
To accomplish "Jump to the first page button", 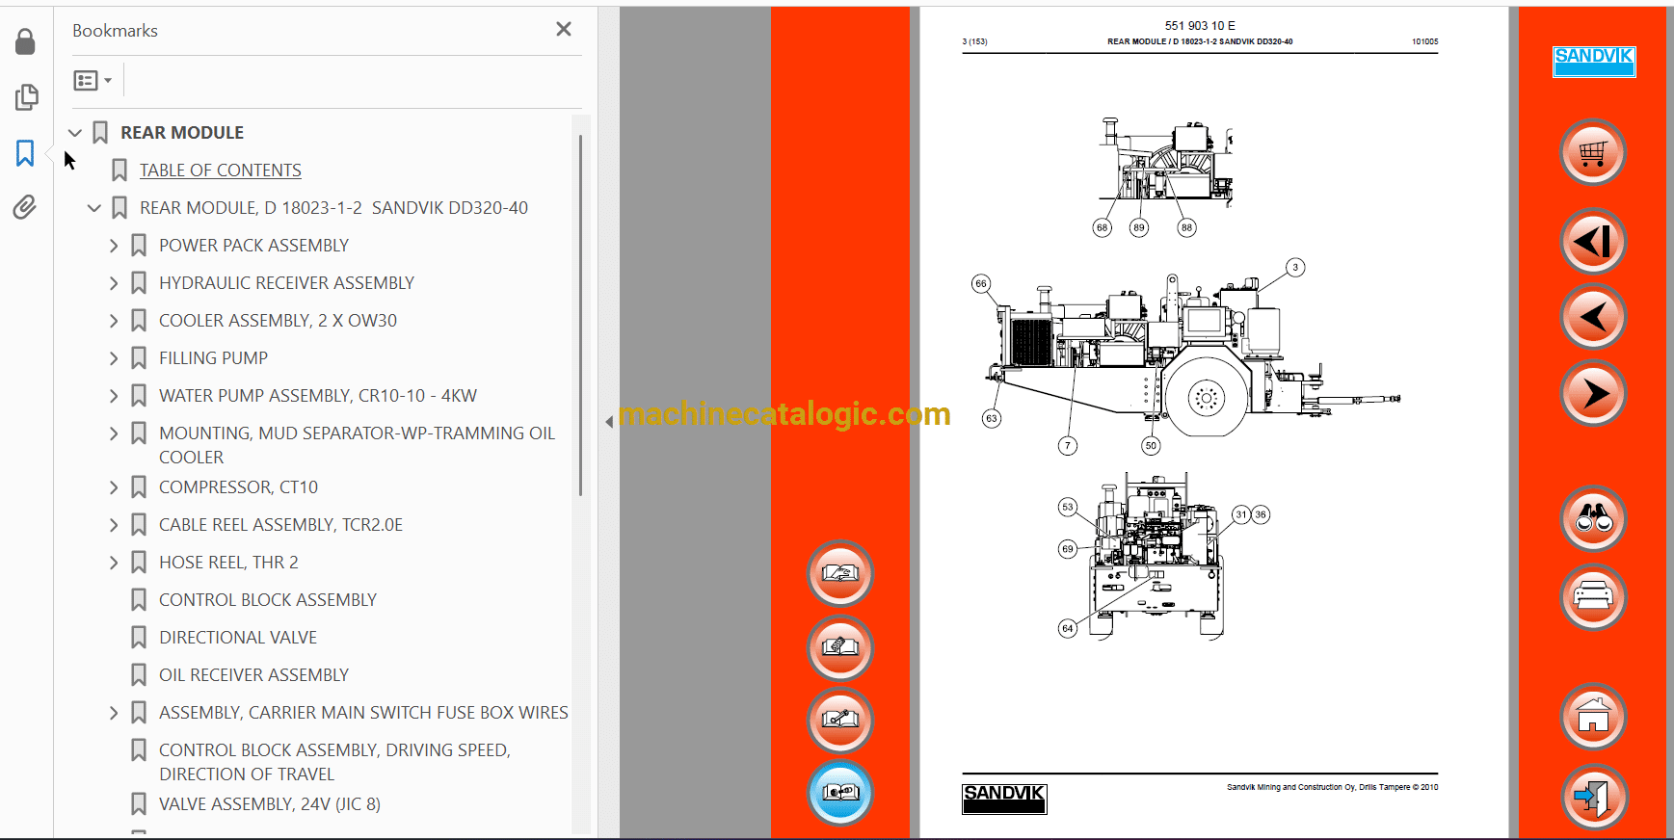I will pyautogui.click(x=1593, y=241).
